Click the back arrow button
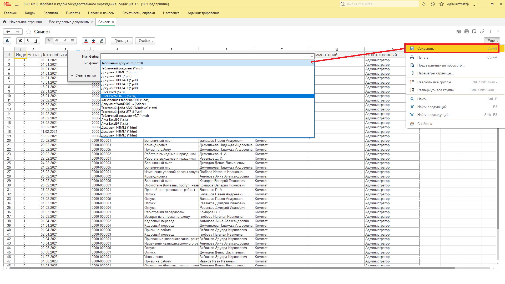The image size is (505, 284). (x=8, y=32)
